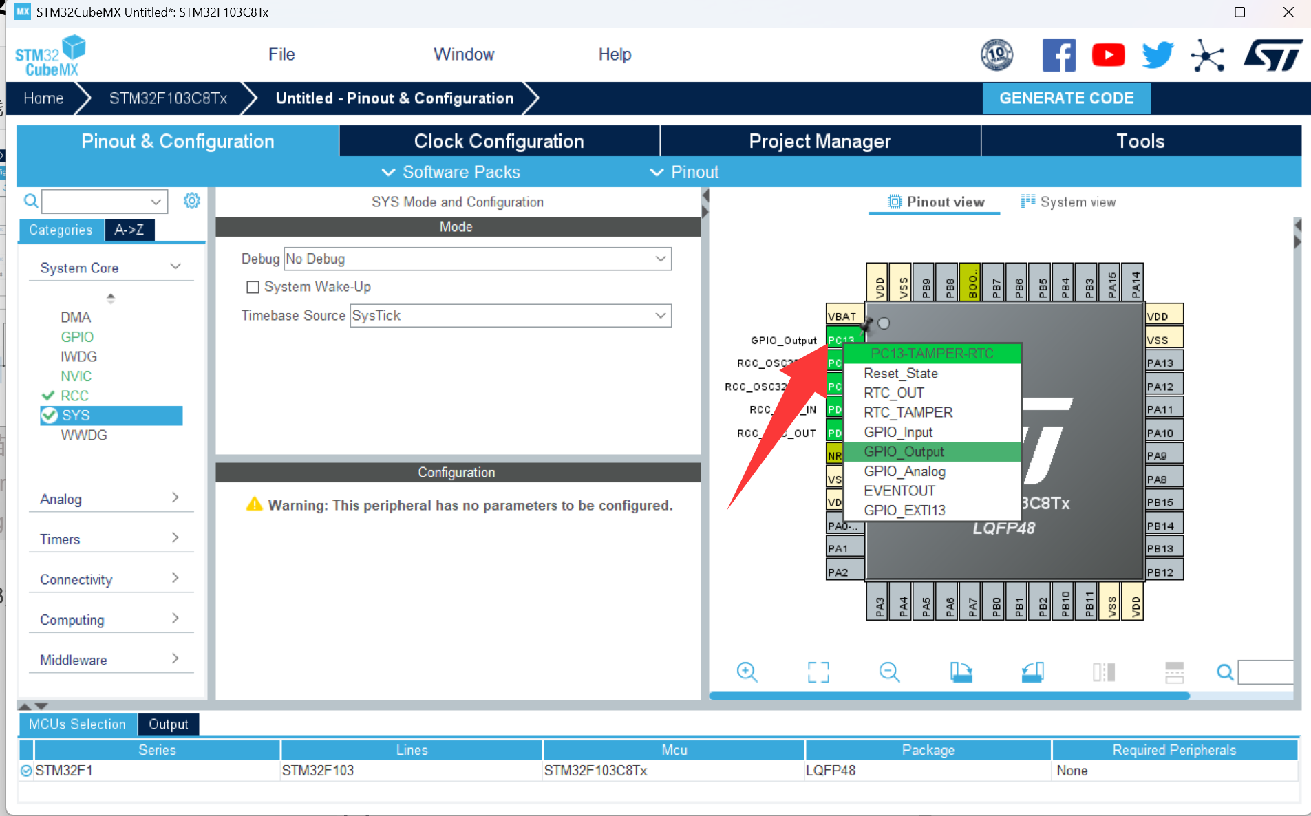Select the RCC item in System Core
Screen dimensions: 1311x816
click(74, 396)
